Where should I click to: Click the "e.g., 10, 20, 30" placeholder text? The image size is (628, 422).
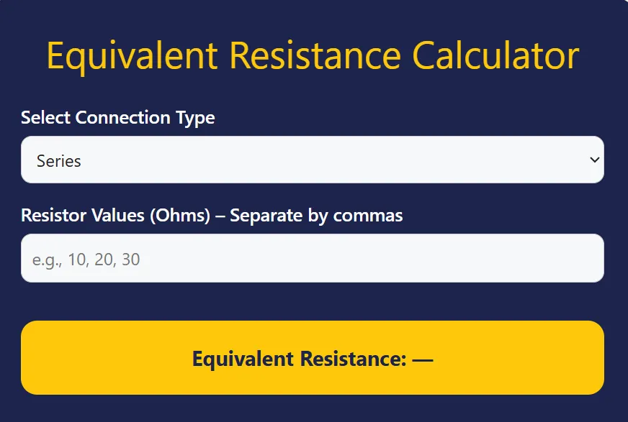pyautogui.click(x=86, y=260)
